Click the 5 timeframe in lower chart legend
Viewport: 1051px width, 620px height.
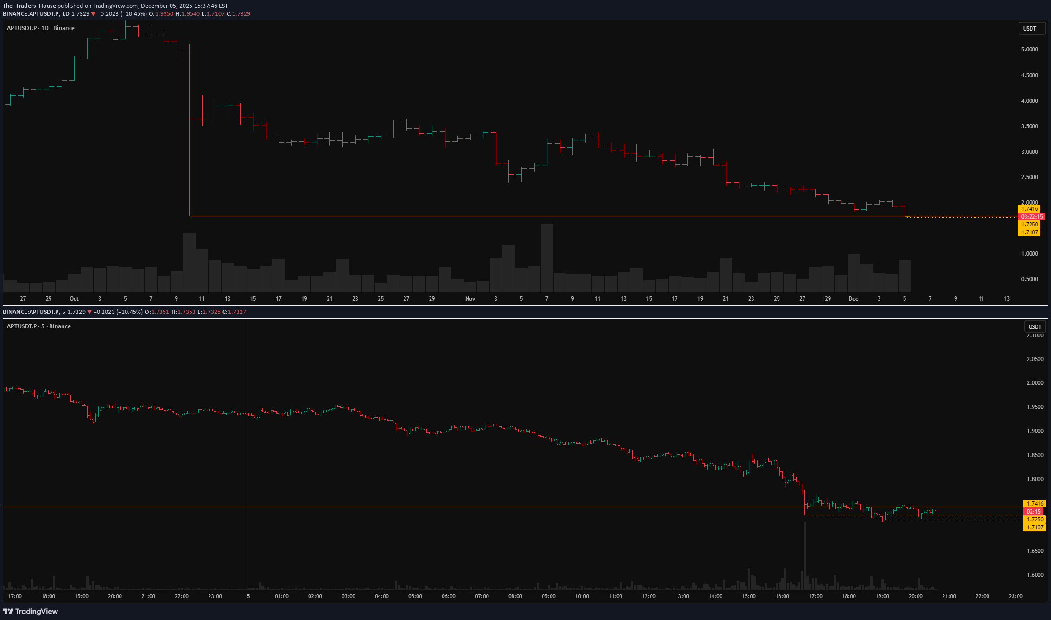tap(44, 326)
